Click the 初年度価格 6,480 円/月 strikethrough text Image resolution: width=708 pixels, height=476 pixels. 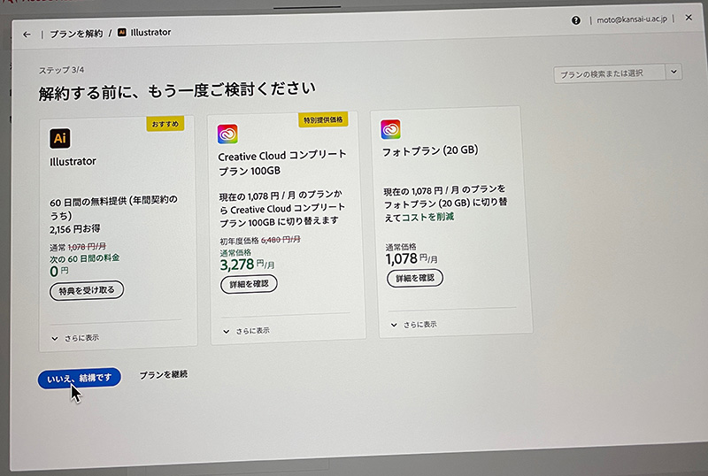[260, 241]
